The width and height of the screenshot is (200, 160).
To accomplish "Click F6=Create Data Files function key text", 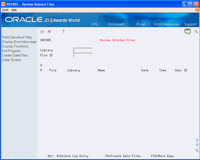I will 123,156.
